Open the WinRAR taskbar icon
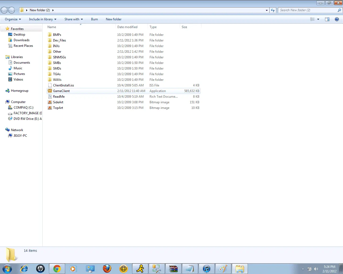This screenshot has height=274, width=343. coord(173,269)
